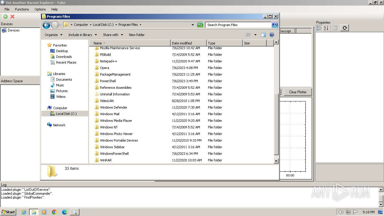Click the search magnifier icon
The image size is (384, 216).
[x=275, y=25]
